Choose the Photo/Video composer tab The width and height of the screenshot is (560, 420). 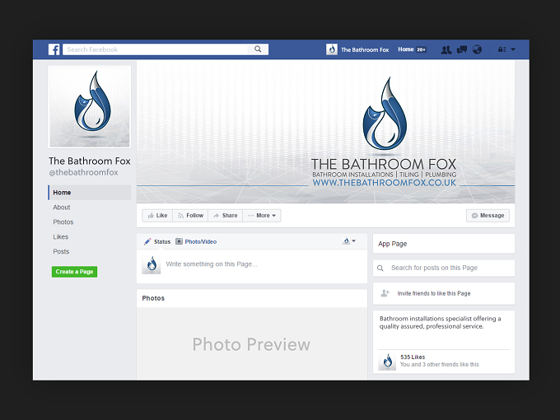(x=196, y=242)
